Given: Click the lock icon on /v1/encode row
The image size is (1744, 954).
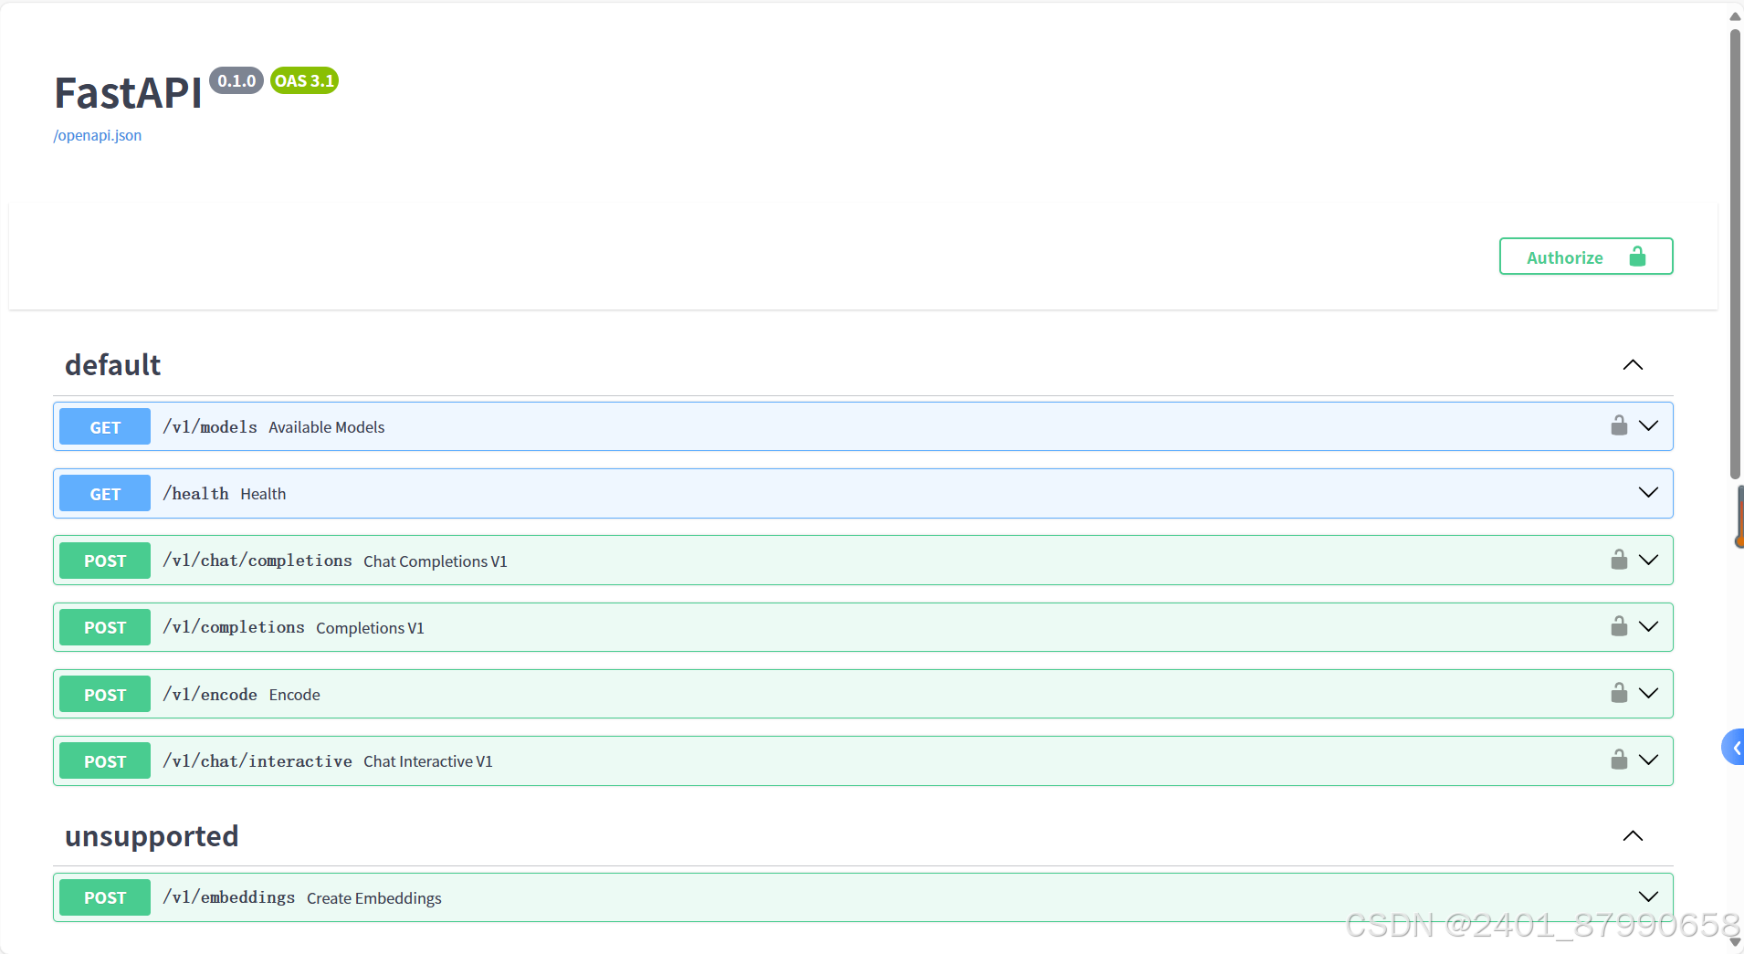Looking at the screenshot, I should (x=1619, y=693).
